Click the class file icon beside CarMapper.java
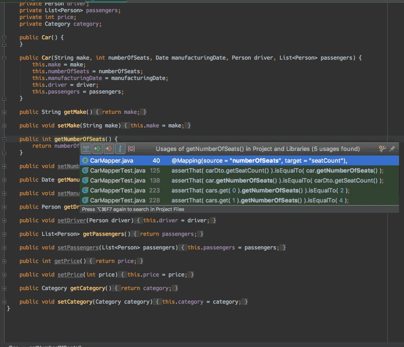The image size is (404, 347). [85, 160]
